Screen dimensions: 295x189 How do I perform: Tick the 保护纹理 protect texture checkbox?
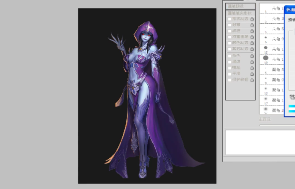[229, 80]
